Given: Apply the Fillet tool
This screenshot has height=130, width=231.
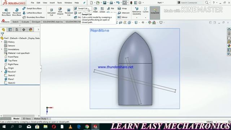Looking at the screenshot, I should click(x=95, y=10).
